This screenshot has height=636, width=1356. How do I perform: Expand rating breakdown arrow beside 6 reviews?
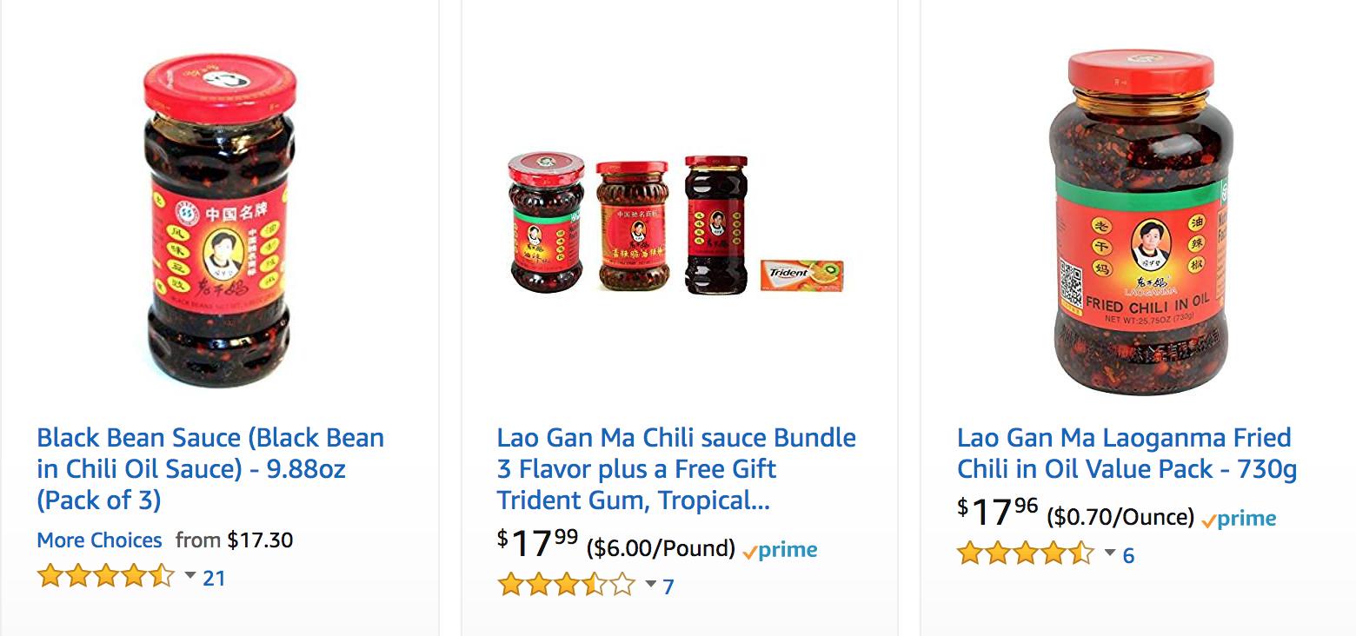[1110, 553]
